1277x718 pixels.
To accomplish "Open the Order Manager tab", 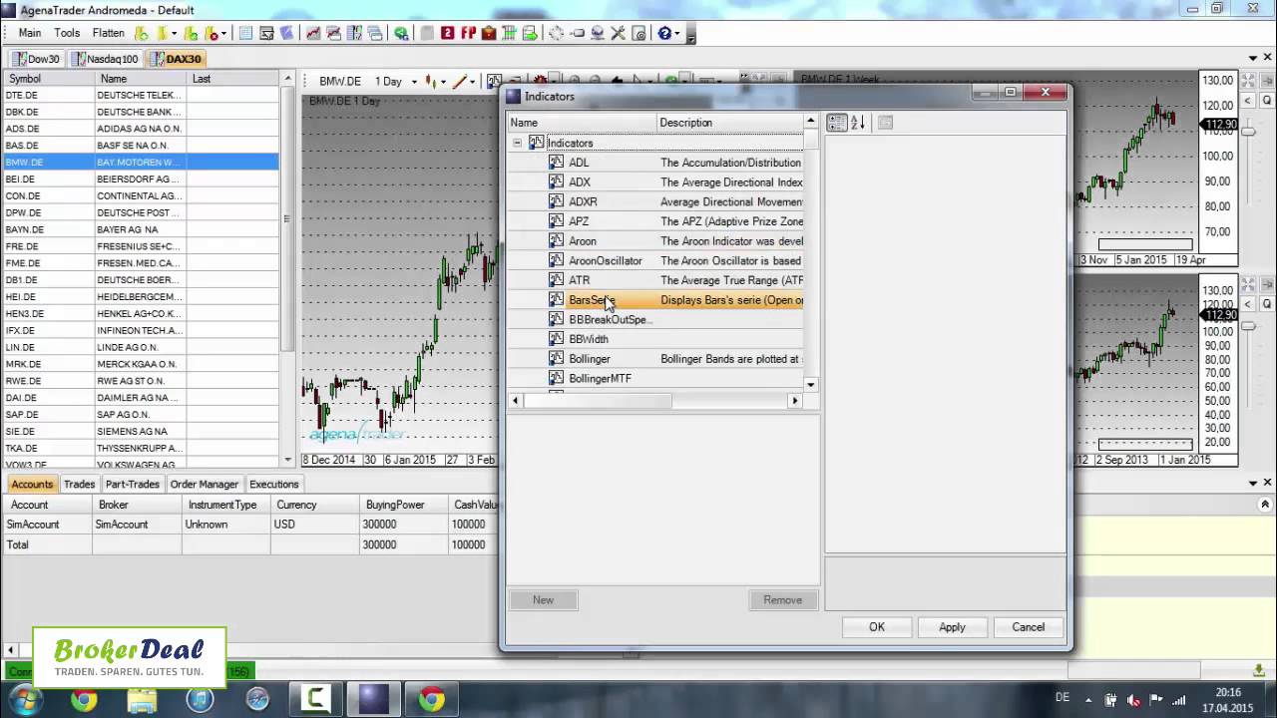I will click(205, 485).
